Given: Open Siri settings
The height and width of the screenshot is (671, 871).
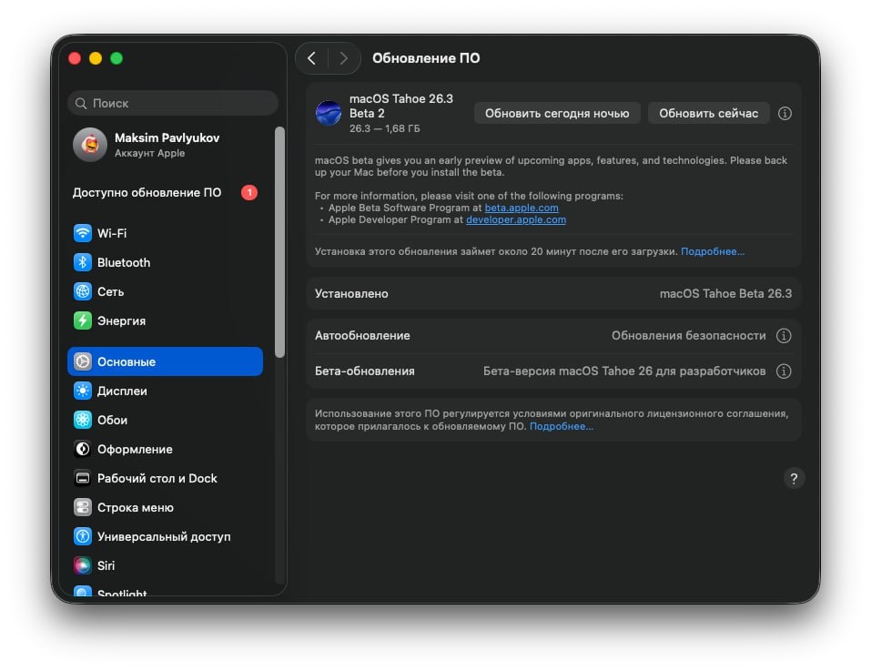Looking at the screenshot, I should 165,565.
